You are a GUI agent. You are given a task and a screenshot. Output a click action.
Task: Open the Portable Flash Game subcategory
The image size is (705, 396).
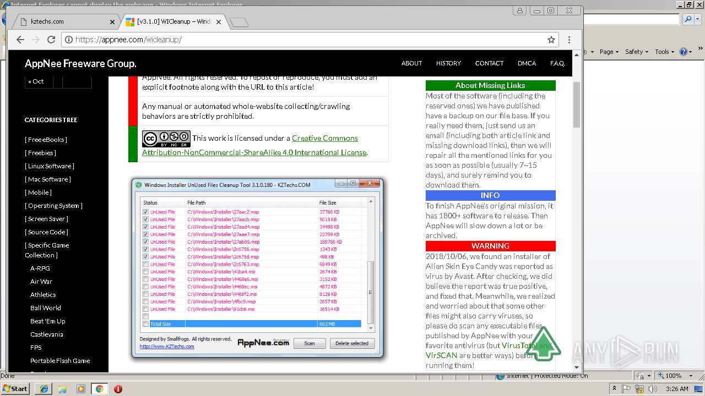pos(60,361)
